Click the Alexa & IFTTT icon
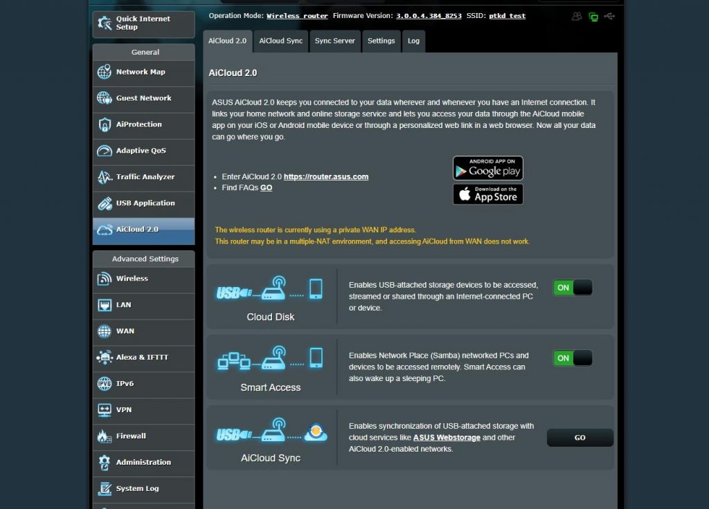Image resolution: width=709 pixels, height=509 pixels. coord(105,358)
